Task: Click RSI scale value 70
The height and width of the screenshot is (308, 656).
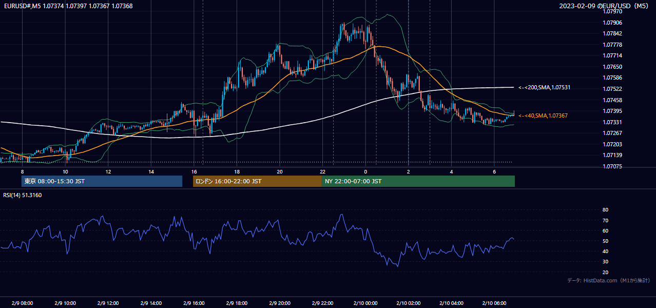Action: point(606,220)
